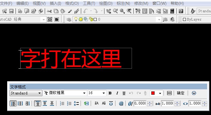Viewport: 211px width, 115px height.
Task: Select right text alignment
Action: 27,104
